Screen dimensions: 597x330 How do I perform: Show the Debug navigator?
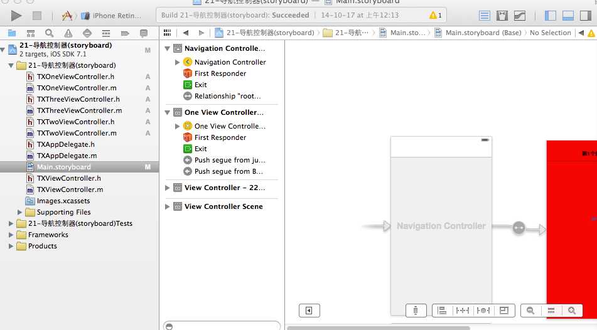(x=106, y=33)
